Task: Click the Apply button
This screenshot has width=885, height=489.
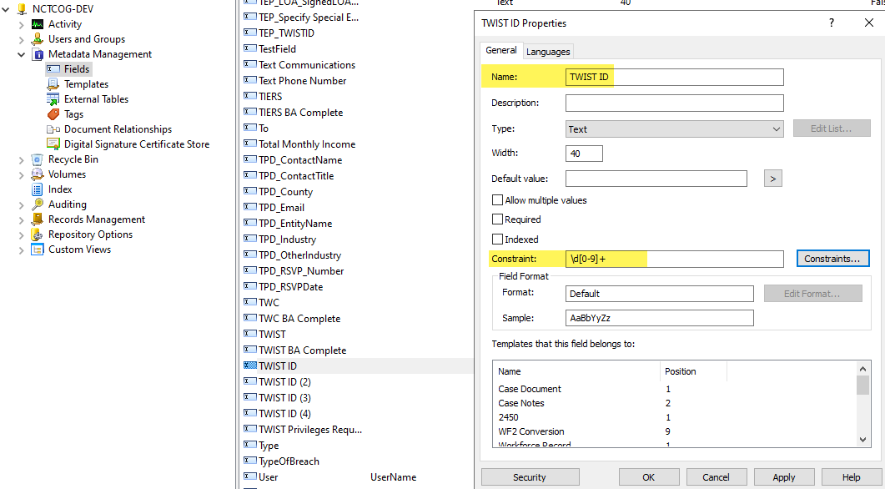Action: pyautogui.click(x=784, y=477)
